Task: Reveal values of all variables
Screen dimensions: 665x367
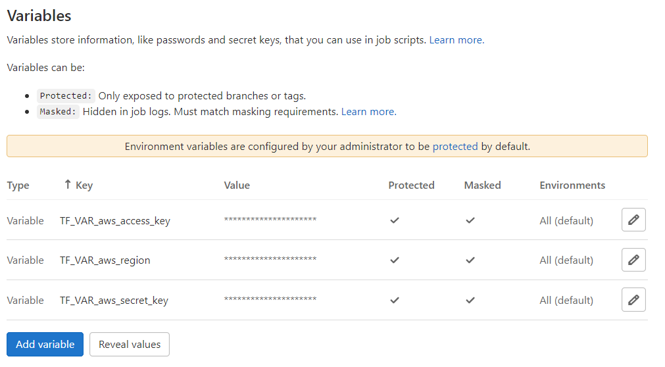Action: tap(130, 344)
